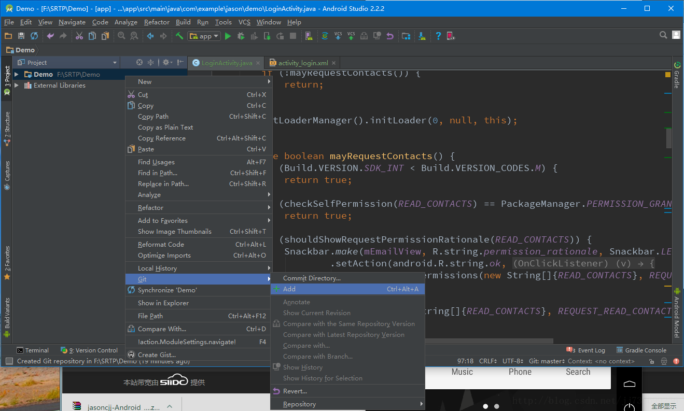The image size is (684, 411).
Task: Click the 97:18 caret position indicator
Action: [x=465, y=361]
